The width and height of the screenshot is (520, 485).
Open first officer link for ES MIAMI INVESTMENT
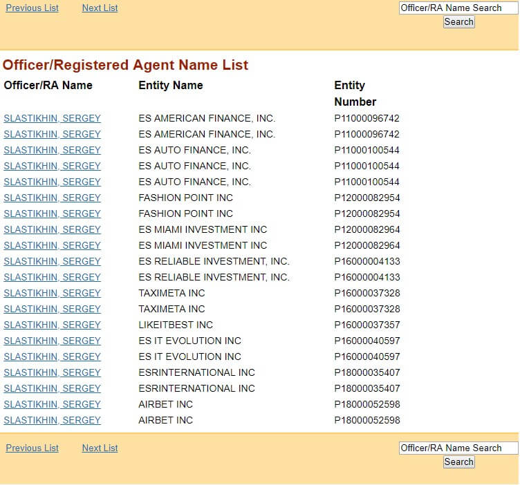click(52, 229)
